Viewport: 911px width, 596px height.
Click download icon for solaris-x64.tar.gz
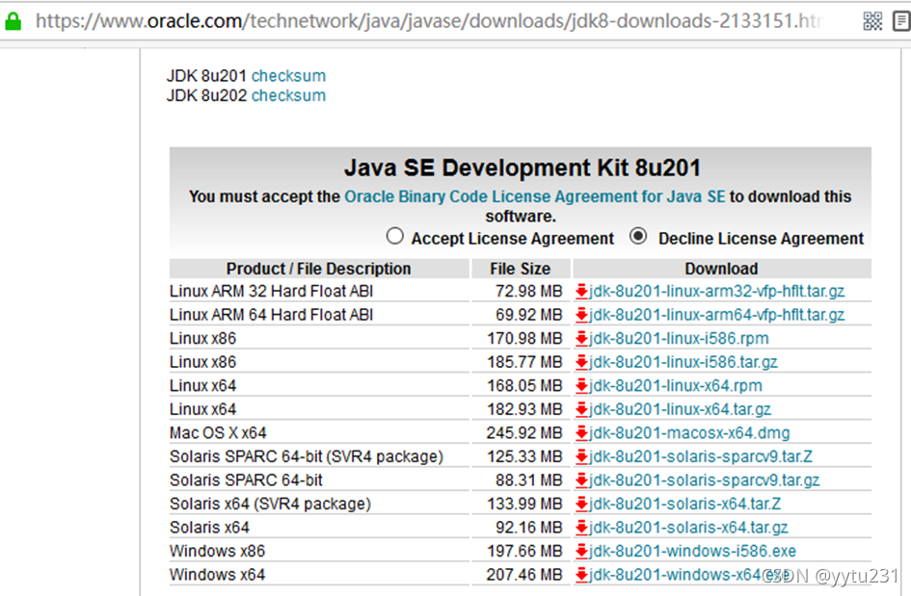(x=581, y=528)
